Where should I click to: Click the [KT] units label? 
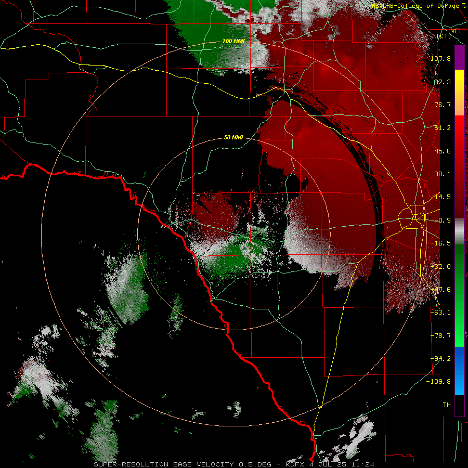tap(444, 36)
